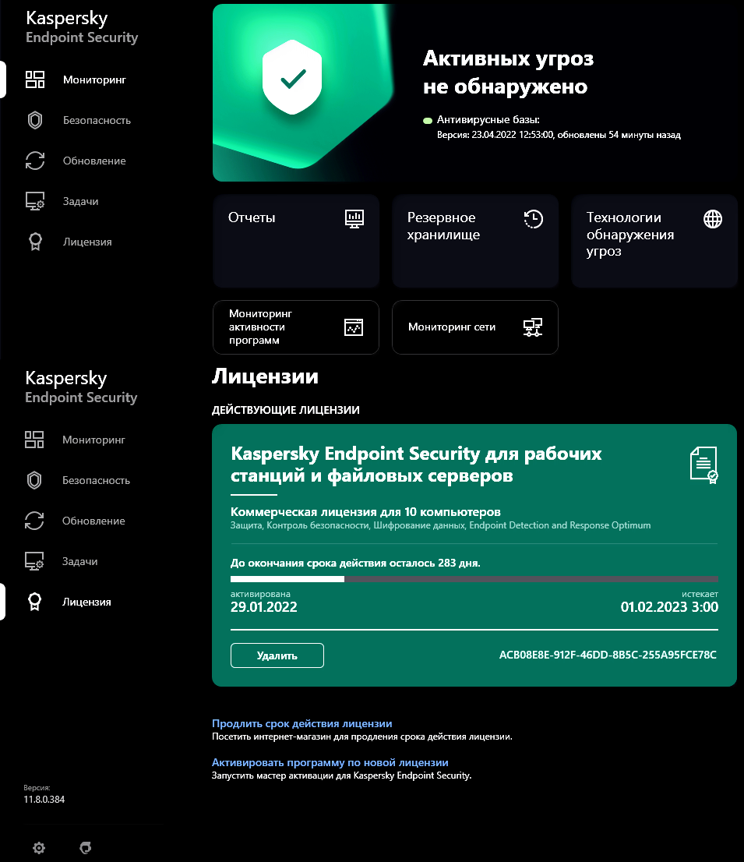Viewport: 744px width, 862px height.
Task: Open settings with the gear icon below the version number
Action: (39, 848)
